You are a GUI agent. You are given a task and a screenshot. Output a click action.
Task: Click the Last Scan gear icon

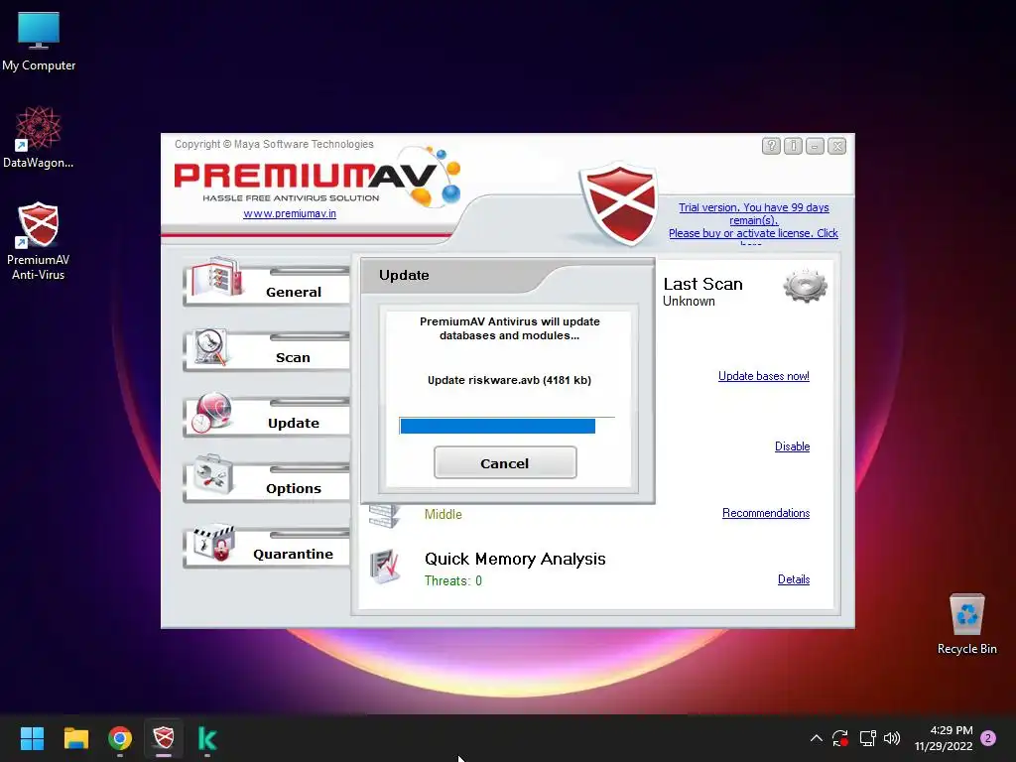805,286
